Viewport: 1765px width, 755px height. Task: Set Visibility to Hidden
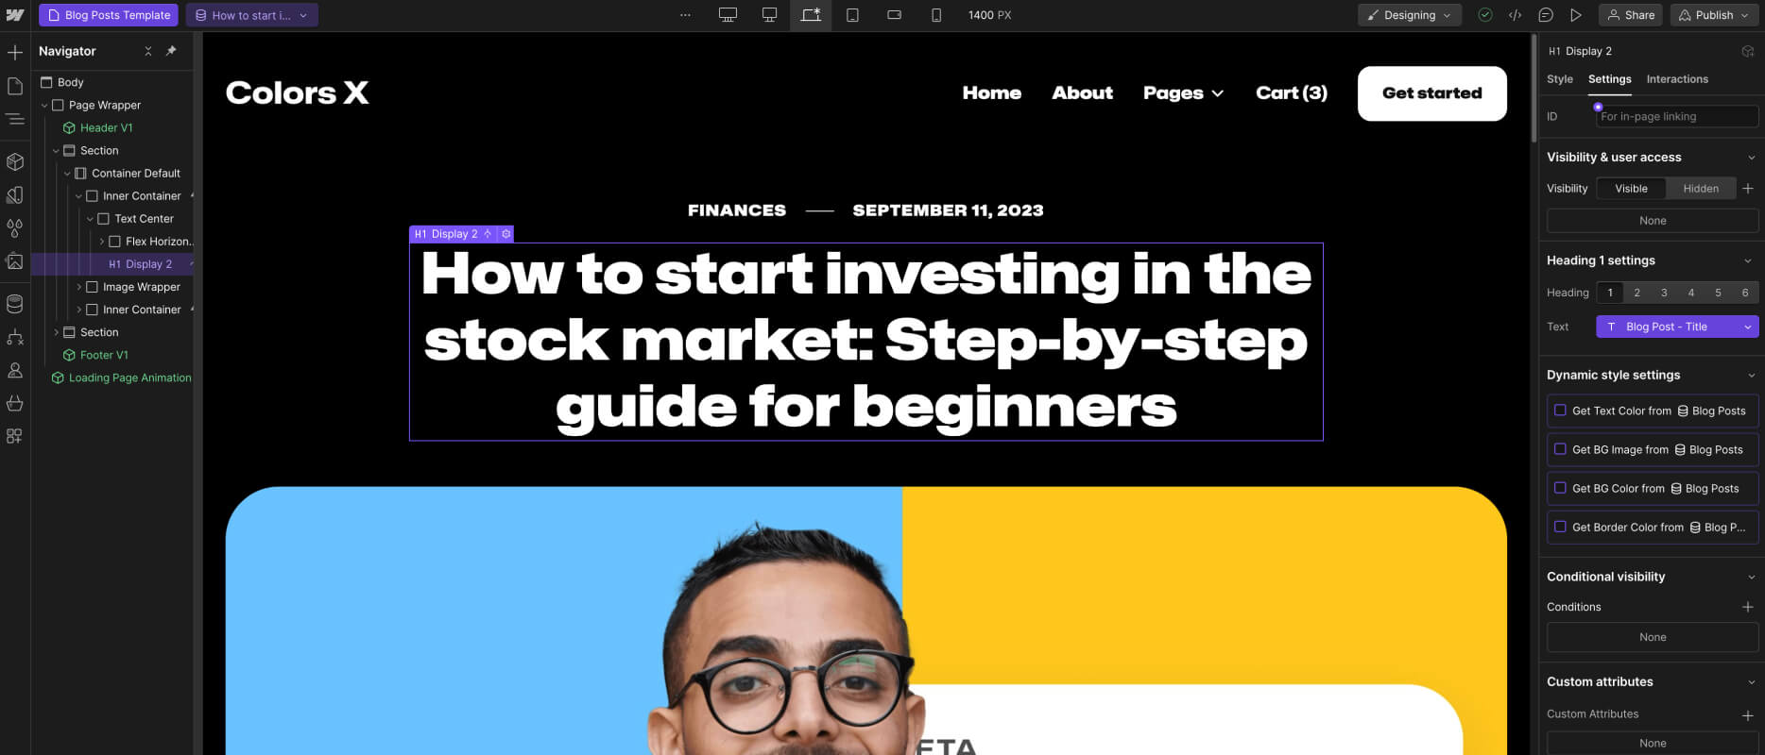tap(1701, 189)
